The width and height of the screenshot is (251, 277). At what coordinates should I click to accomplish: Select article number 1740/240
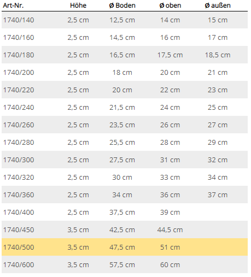click(x=19, y=108)
